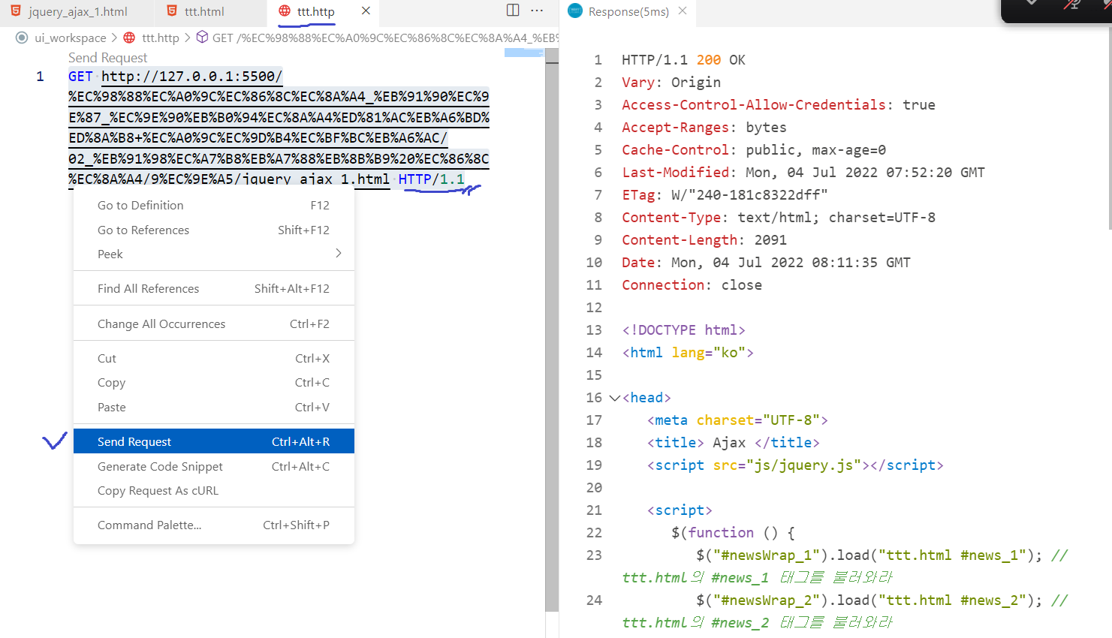The height and width of the screenshot is (638, 1112).
Task: Click the muted microphone icon in overlay
Action: click(x=1071, y=5)
